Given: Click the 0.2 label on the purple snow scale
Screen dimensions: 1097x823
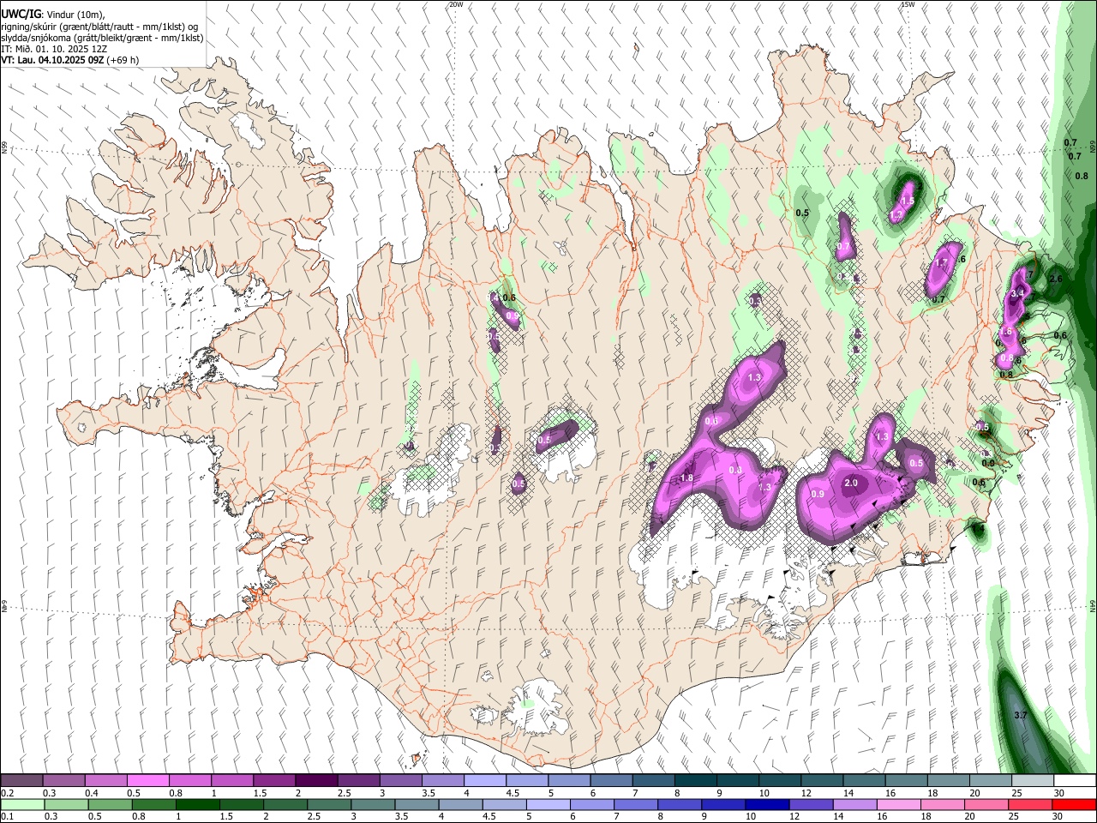Looking at the screenshot, I should coord(9,793).
